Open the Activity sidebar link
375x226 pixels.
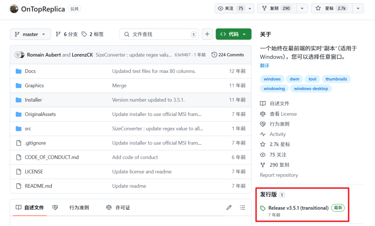coord(273,134)
